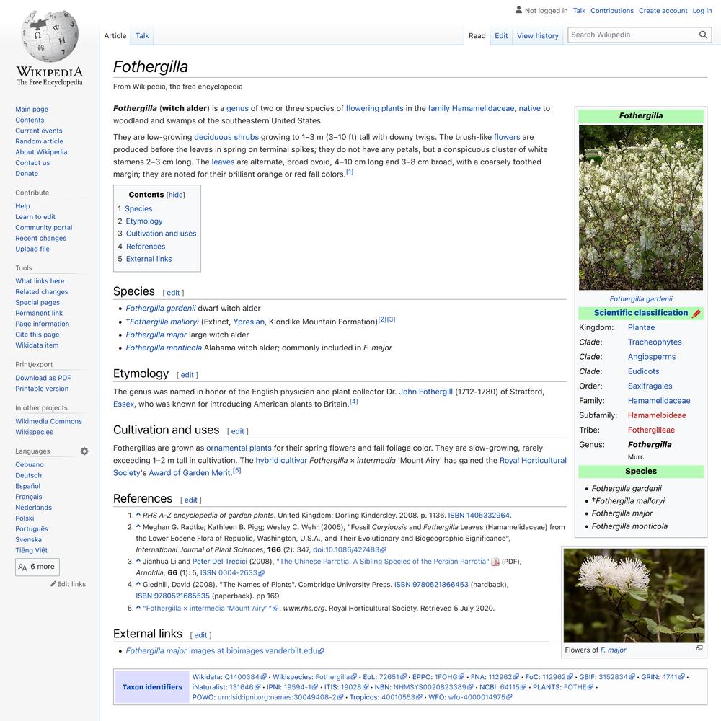
Task: Switch to Français language version
Action: [29, 497]
